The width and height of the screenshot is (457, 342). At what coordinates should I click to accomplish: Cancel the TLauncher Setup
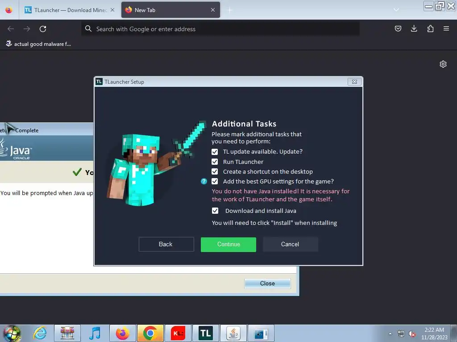coord(290,244)
